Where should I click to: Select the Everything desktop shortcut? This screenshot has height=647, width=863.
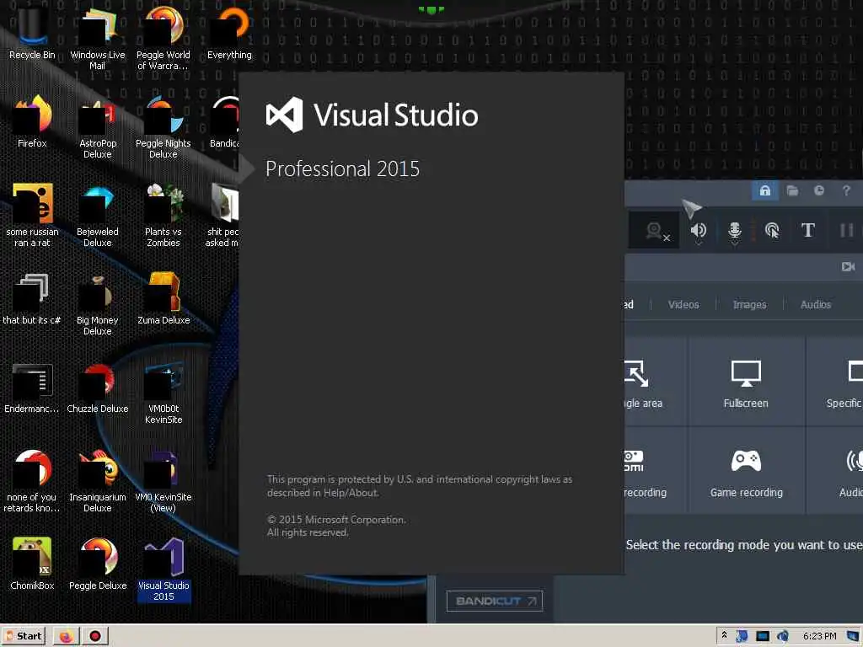[x=229, y=33]
